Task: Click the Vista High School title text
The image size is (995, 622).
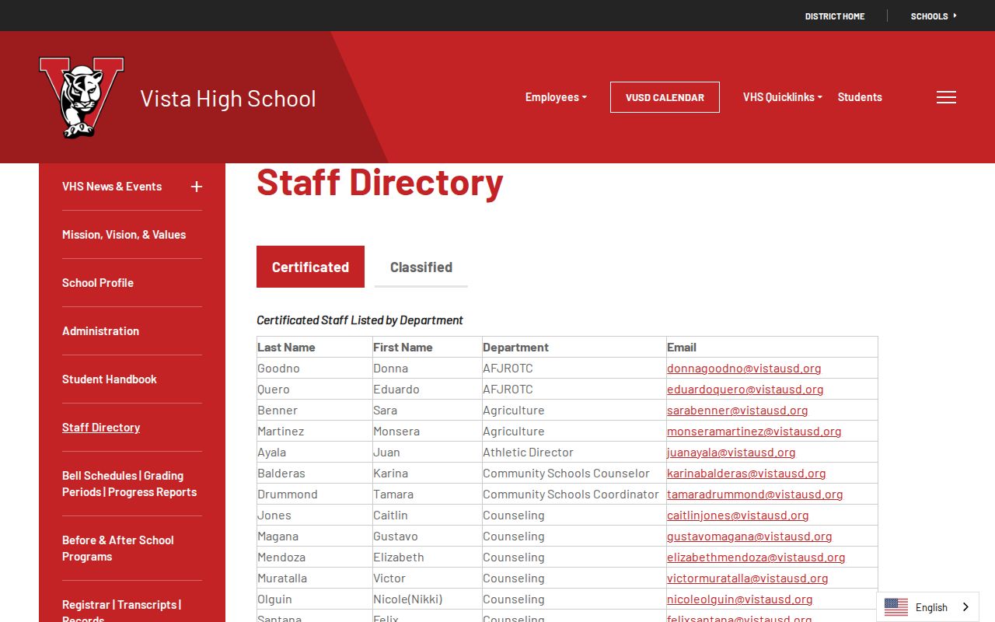Action: click(228, 99)
